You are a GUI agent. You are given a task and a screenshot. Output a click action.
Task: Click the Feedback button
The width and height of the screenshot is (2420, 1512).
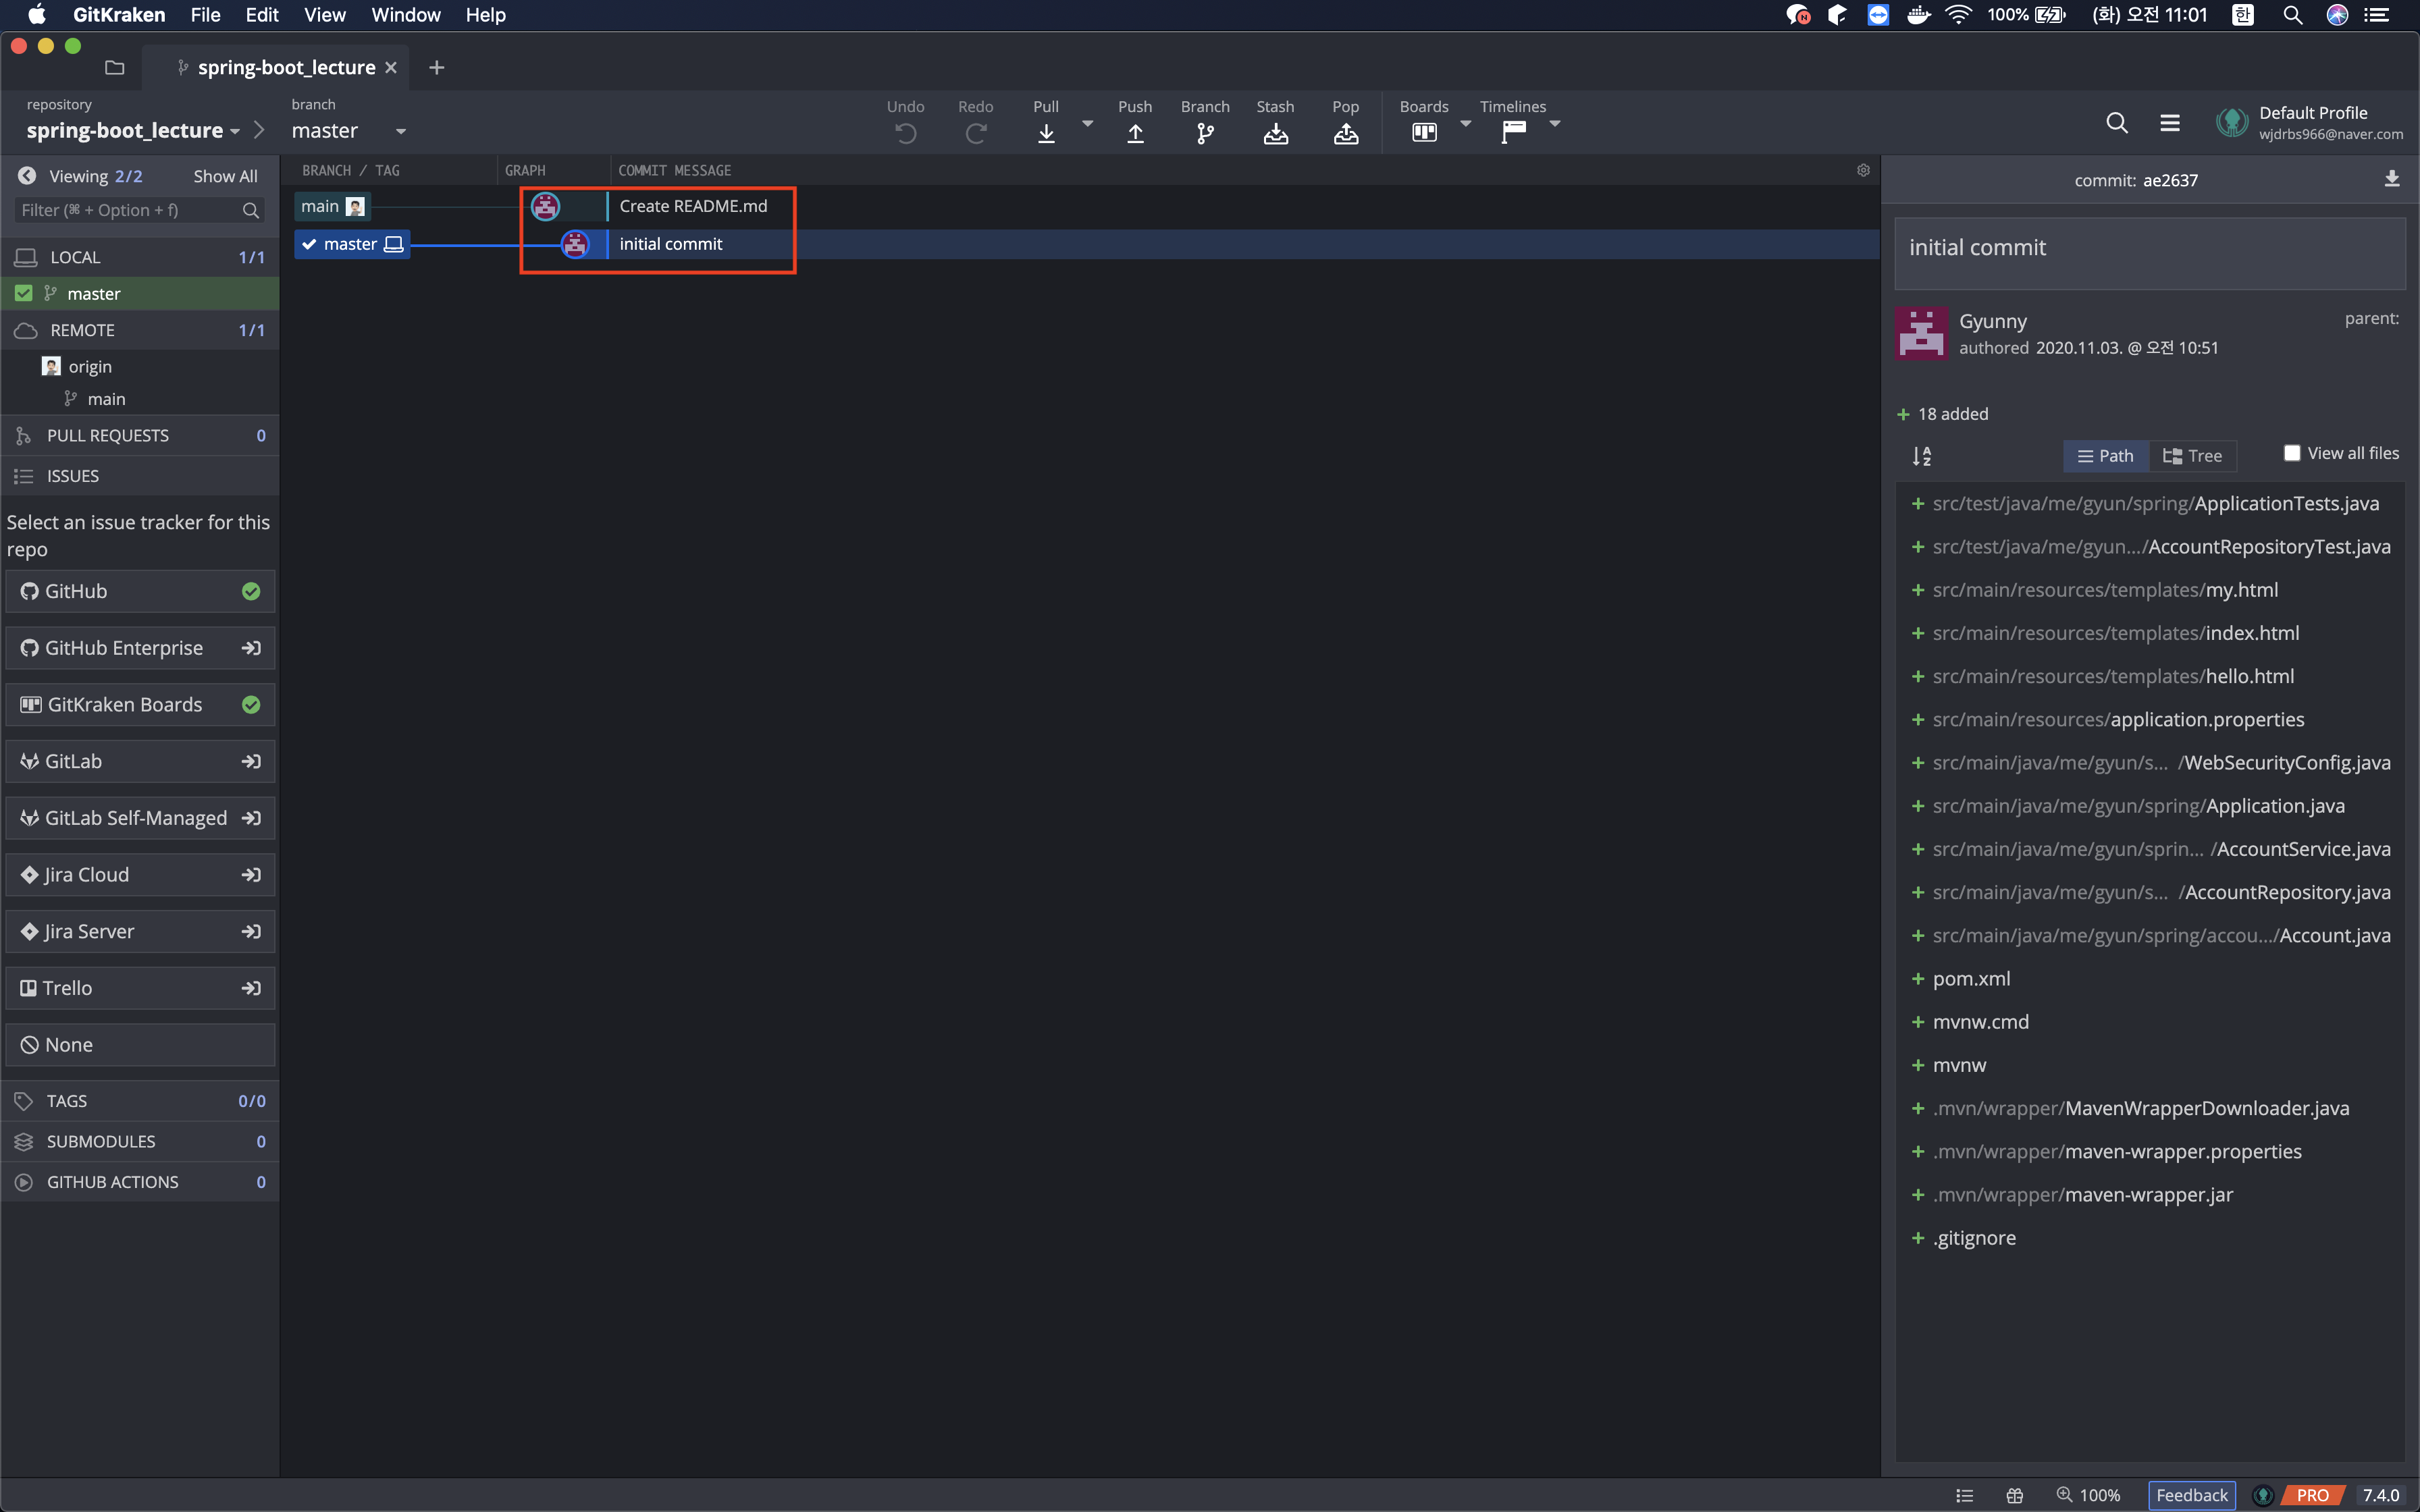point(2191,1495)
